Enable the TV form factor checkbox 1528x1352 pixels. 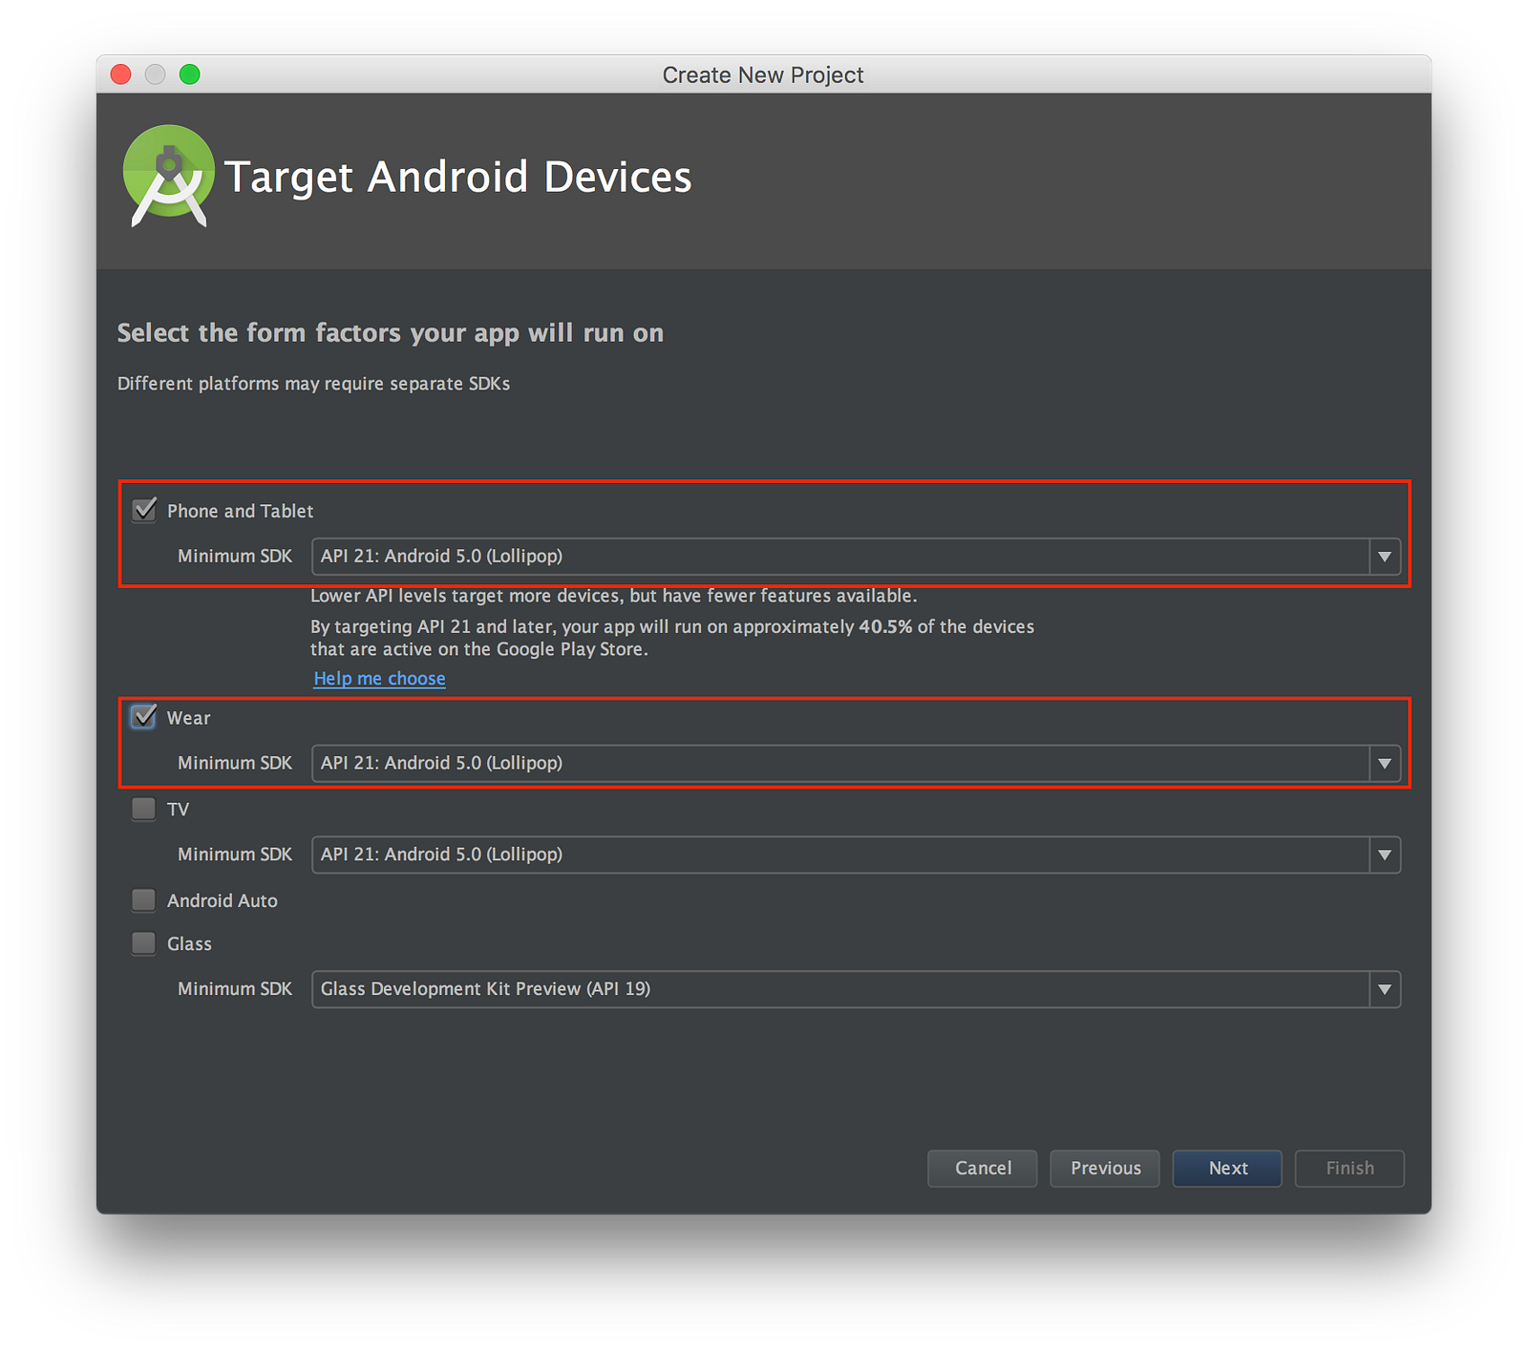click(x=144, y=809)
